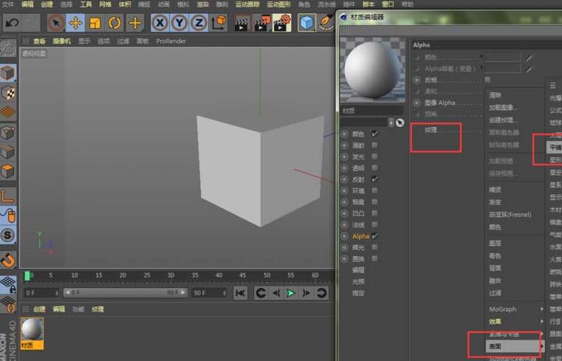Open the 工具 menu in main menu bar
Viewport: 562px width, 361px height.
tap(86, 4)
